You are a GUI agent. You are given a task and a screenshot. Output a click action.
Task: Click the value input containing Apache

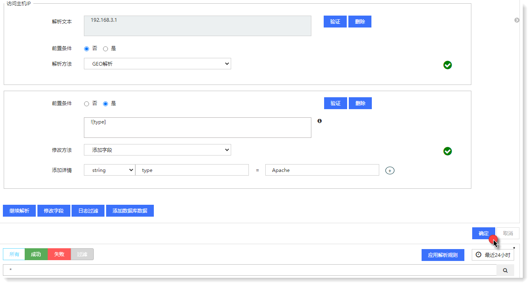pyautogui.click(x=322, y=170)
